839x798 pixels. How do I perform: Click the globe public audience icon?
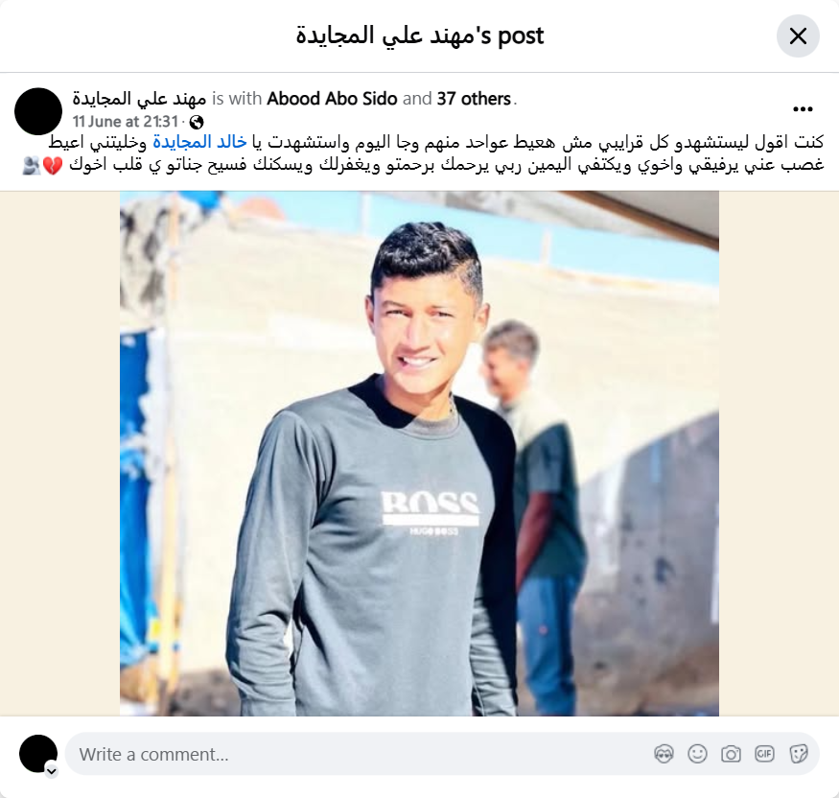[x=197, y=122]
